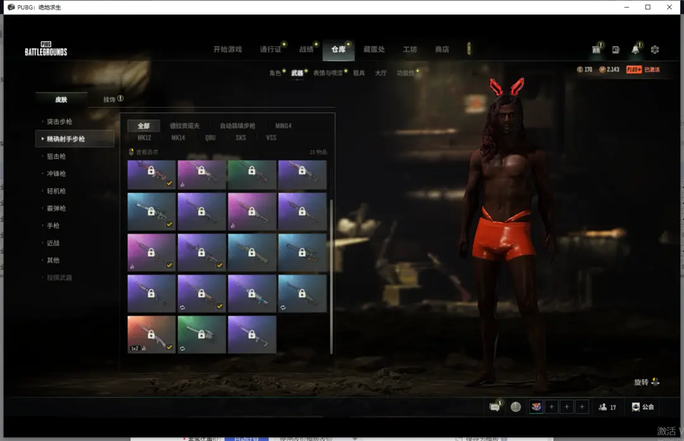
Task: Filter skins by VSS
Action: [271, 138]
